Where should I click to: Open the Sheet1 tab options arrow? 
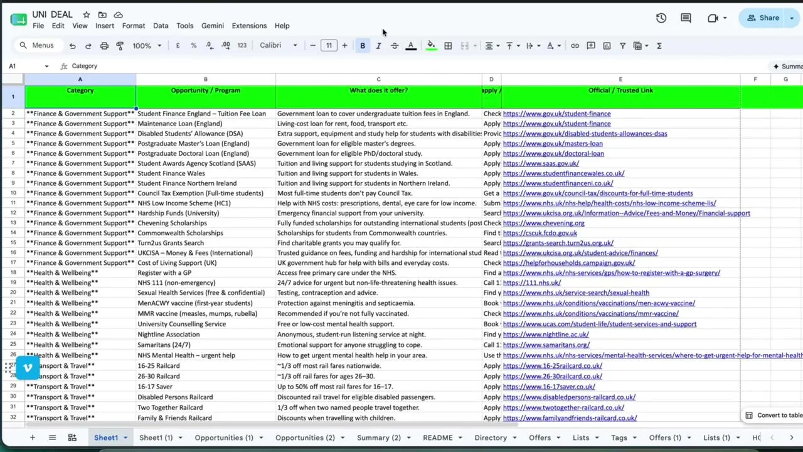[125, 438]
